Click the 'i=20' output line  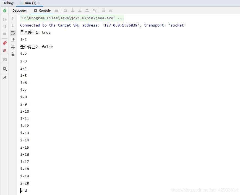pos(25,183)
